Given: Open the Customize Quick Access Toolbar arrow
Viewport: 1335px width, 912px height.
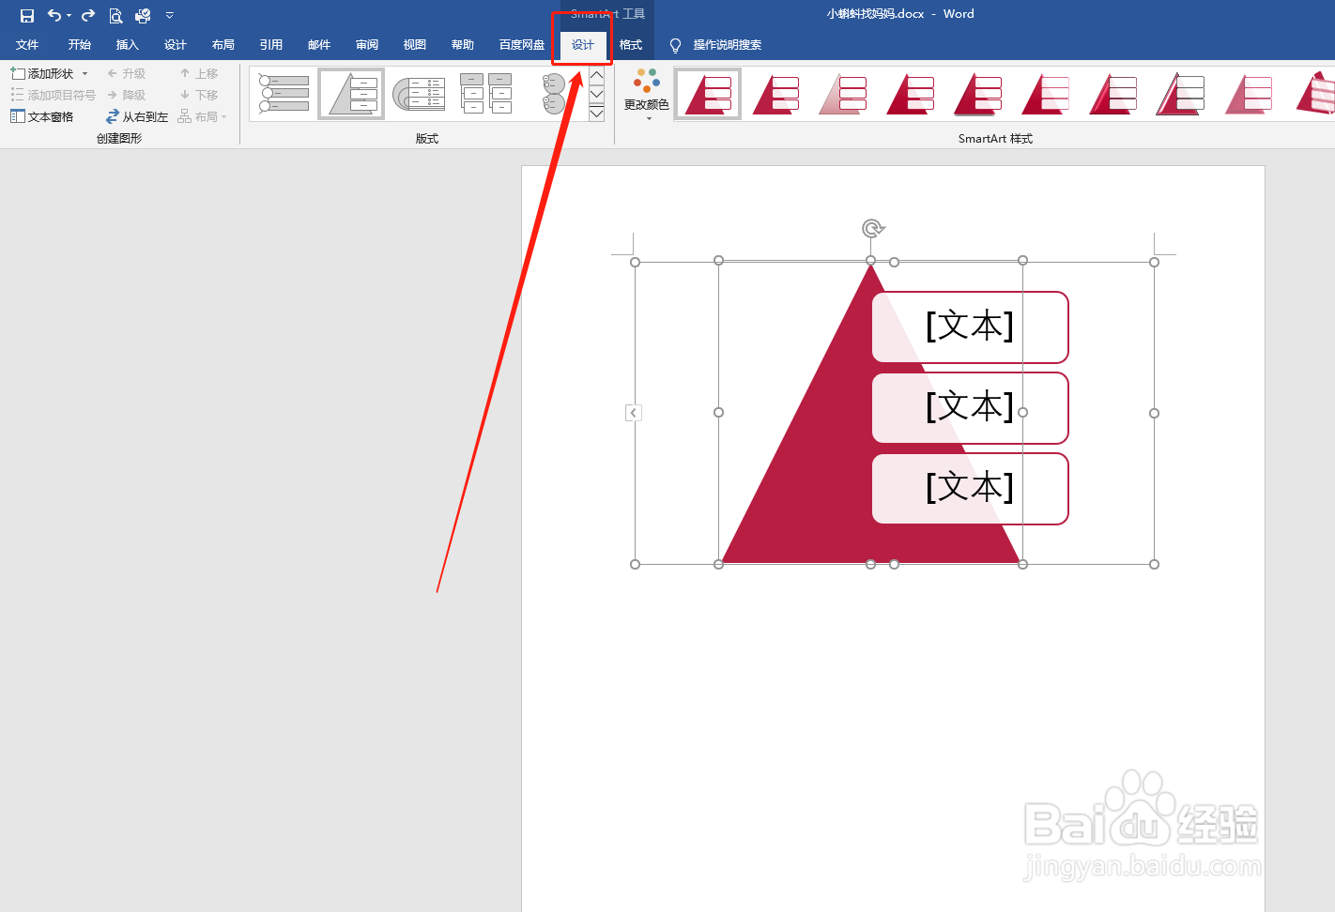Looking at the screenshot, I should point(170,15).
